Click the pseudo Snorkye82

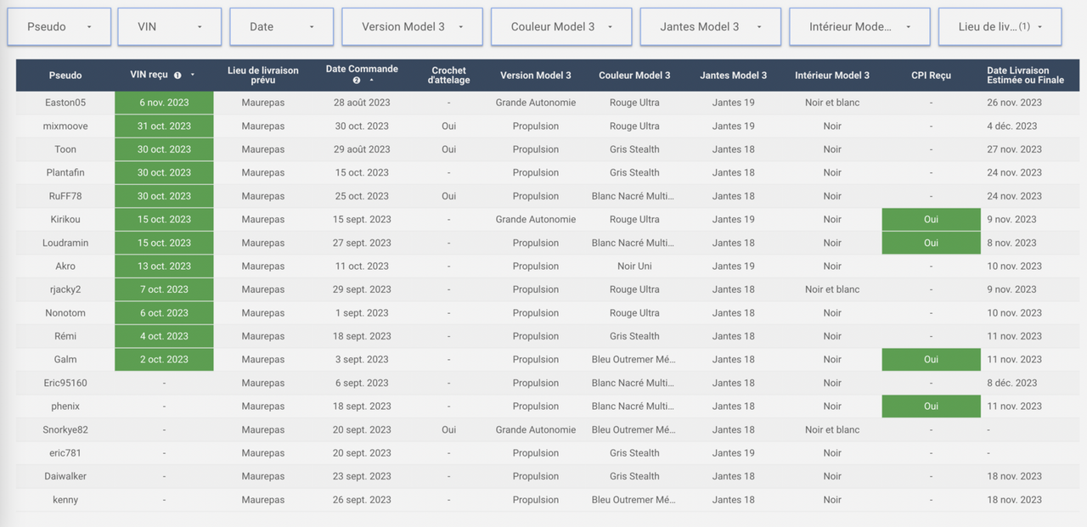(x=65, y=429)
